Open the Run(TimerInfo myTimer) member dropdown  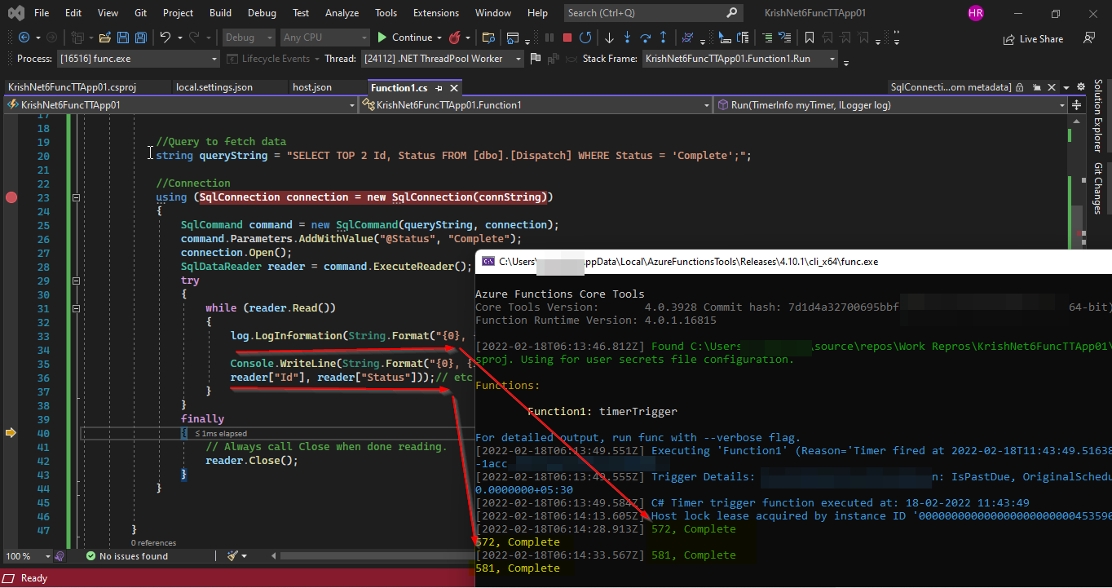(890, 105)
